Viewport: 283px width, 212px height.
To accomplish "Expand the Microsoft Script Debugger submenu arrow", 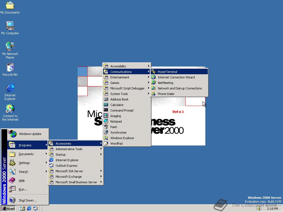I will 148,88.
